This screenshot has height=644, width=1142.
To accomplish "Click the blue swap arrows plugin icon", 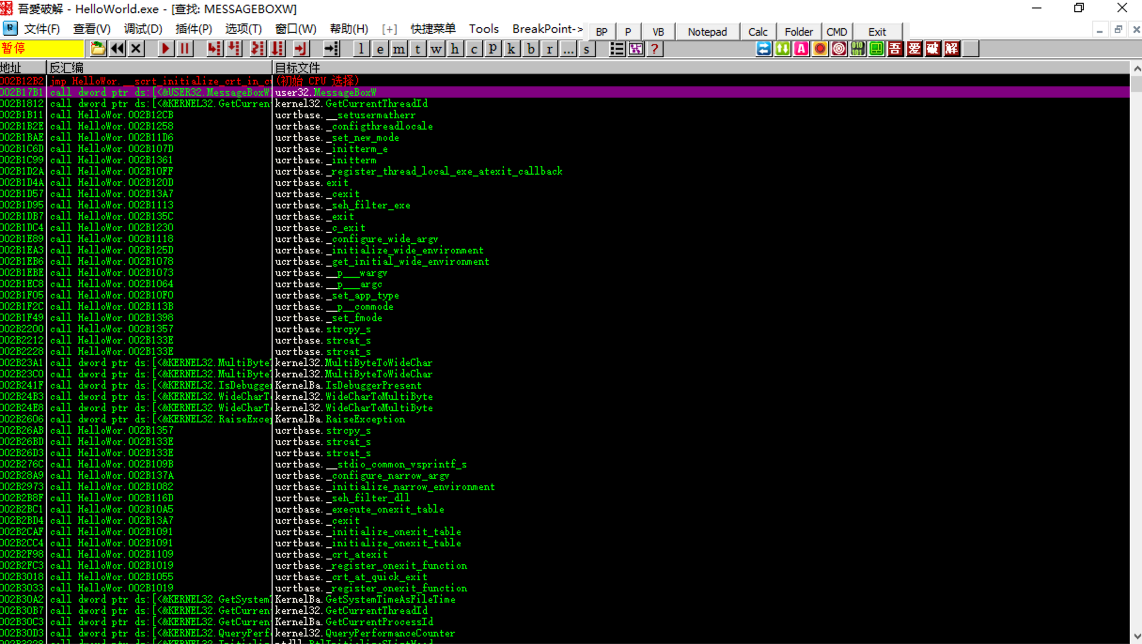I will pyautogui.click(x=764, y=49).
